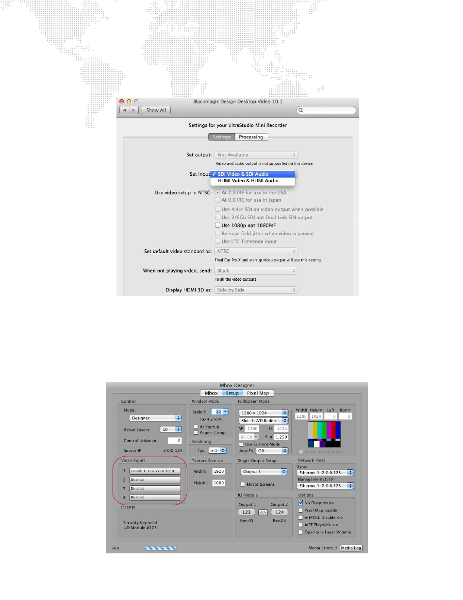Choose SDI Video & SDI Audio input
Screen dimensions: 463x600
[x=253, y=174]
